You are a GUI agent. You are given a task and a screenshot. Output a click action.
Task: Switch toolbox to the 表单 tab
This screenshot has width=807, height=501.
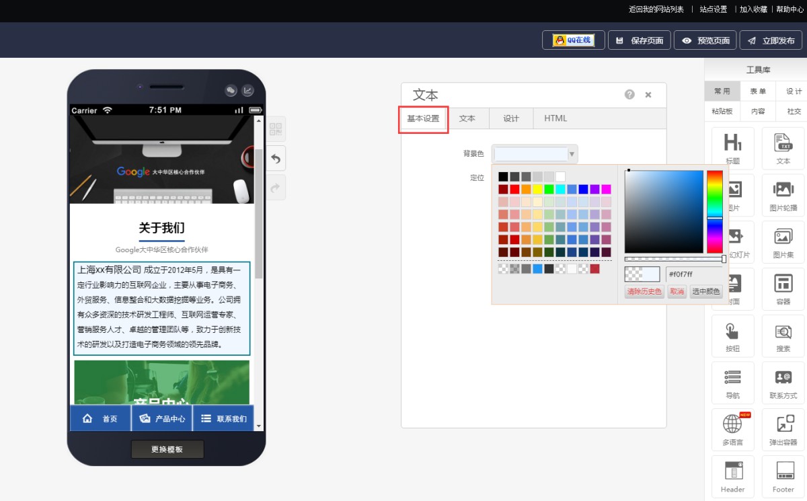758,91
